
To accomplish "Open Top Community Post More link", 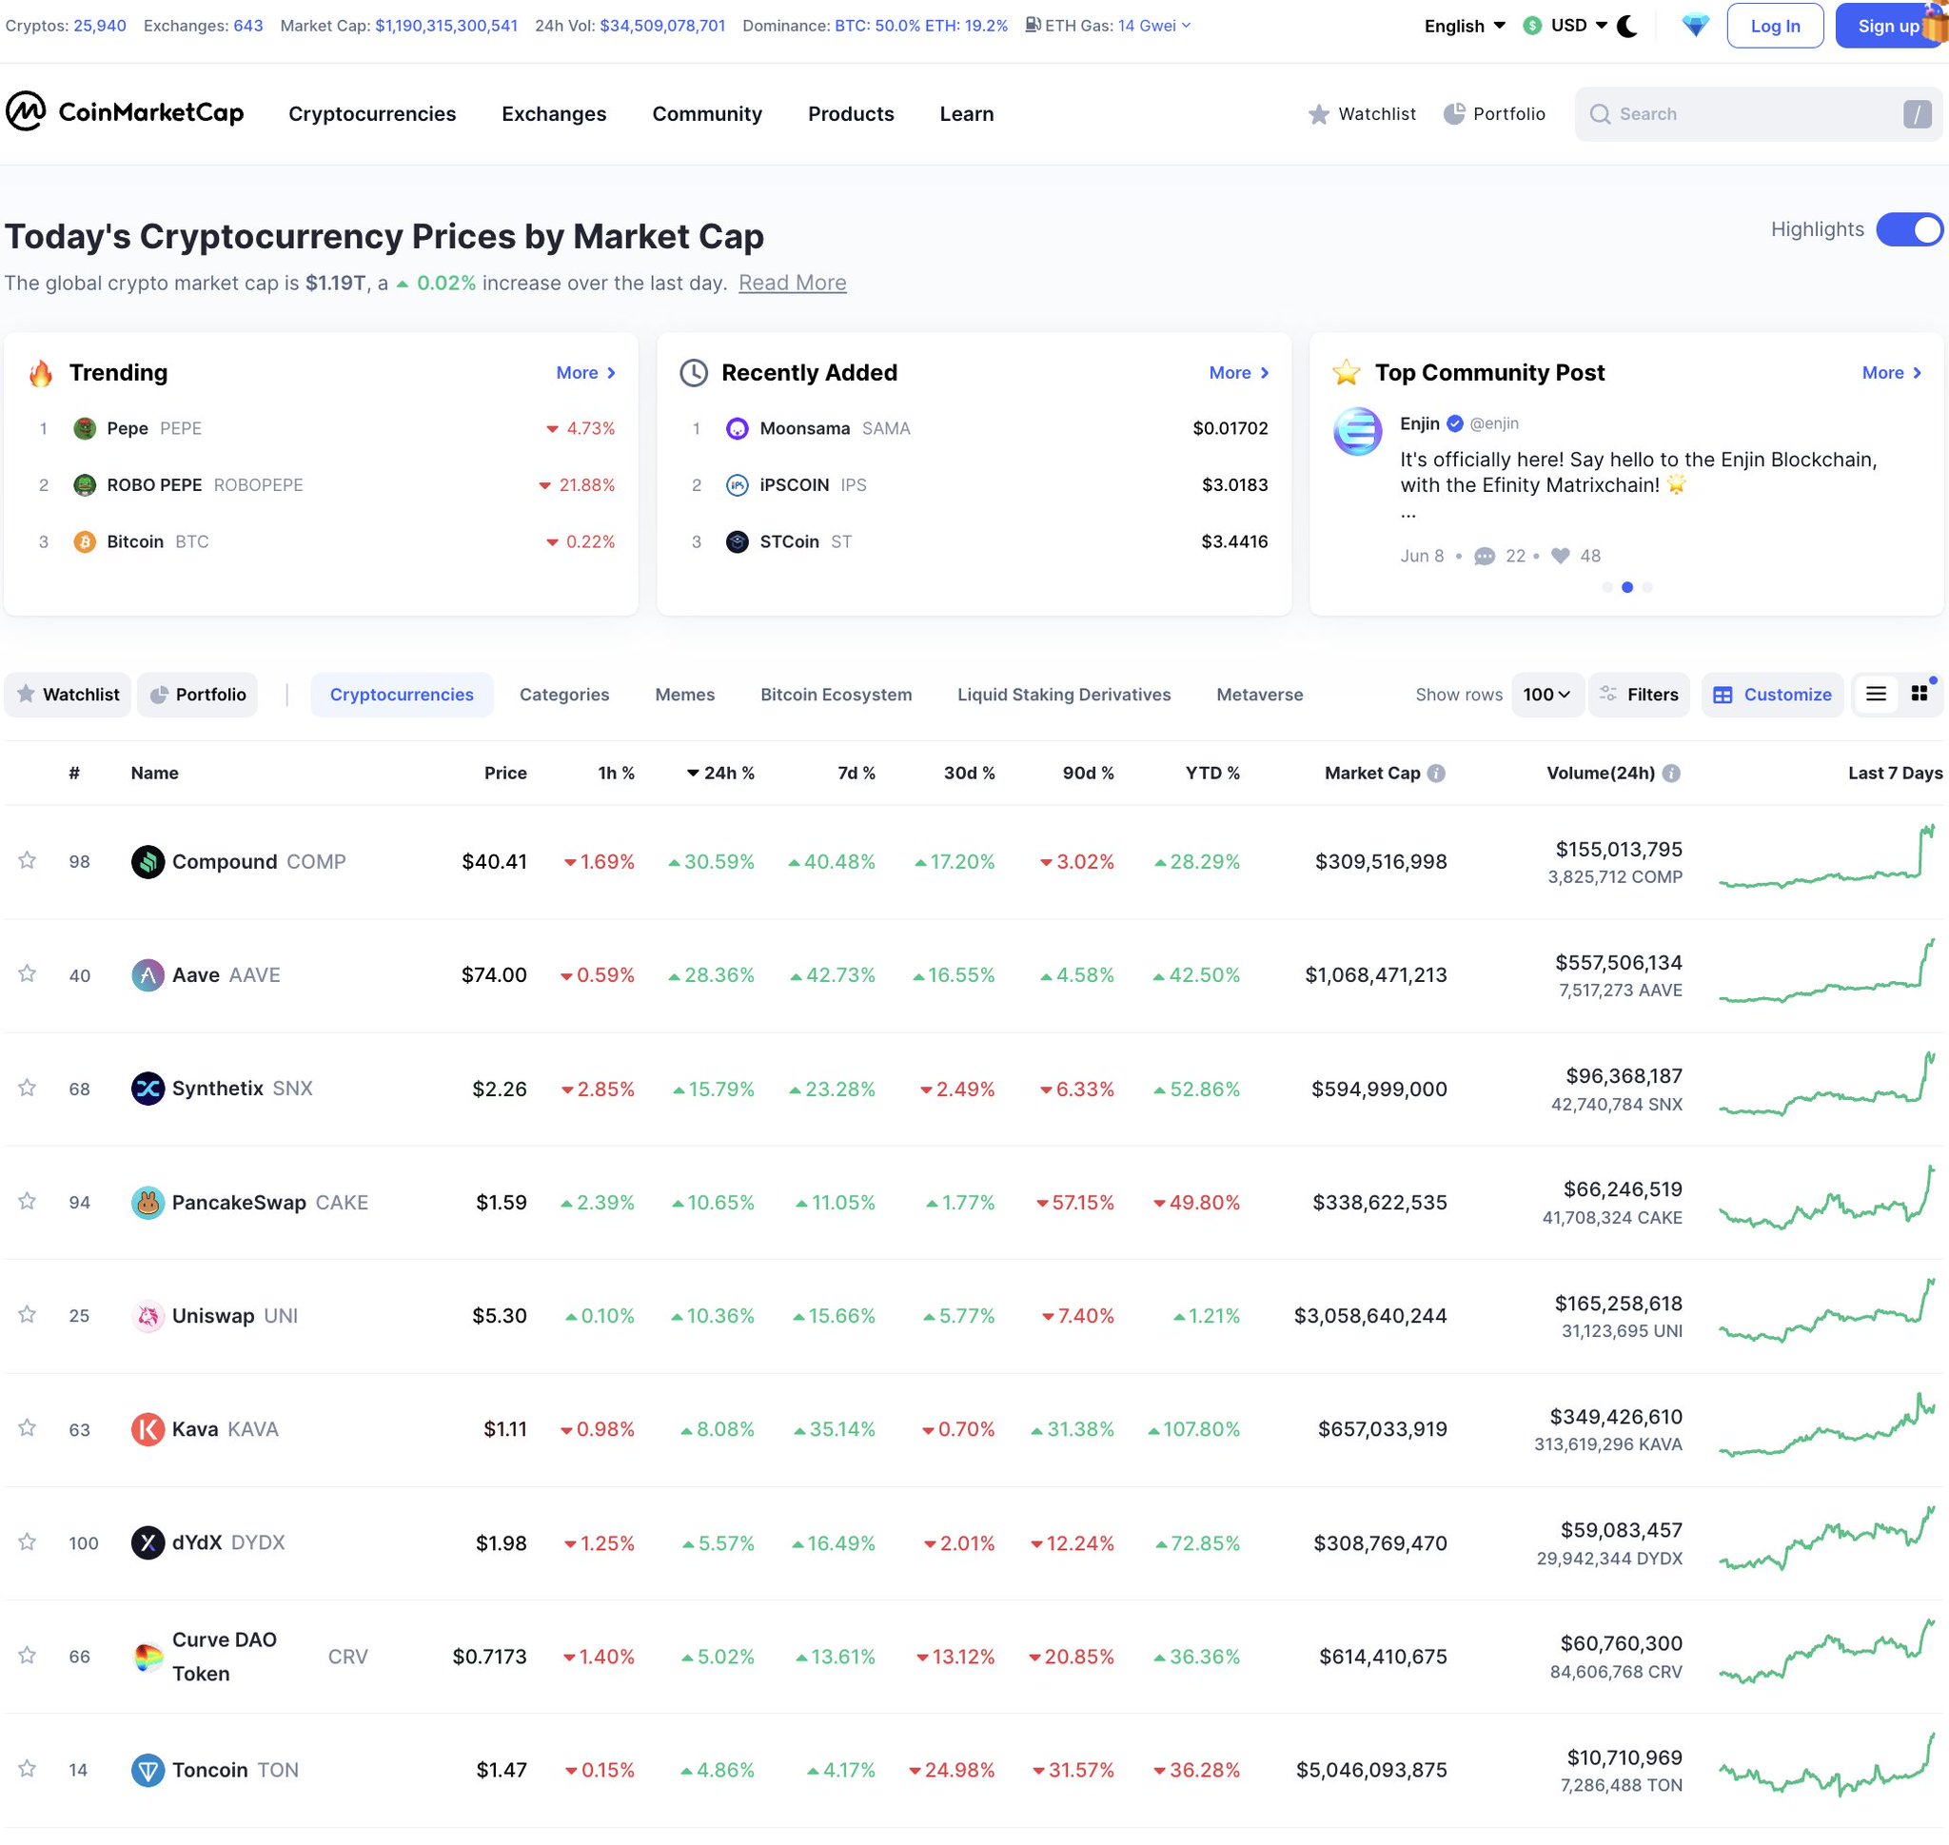I will pos(1892,373).
